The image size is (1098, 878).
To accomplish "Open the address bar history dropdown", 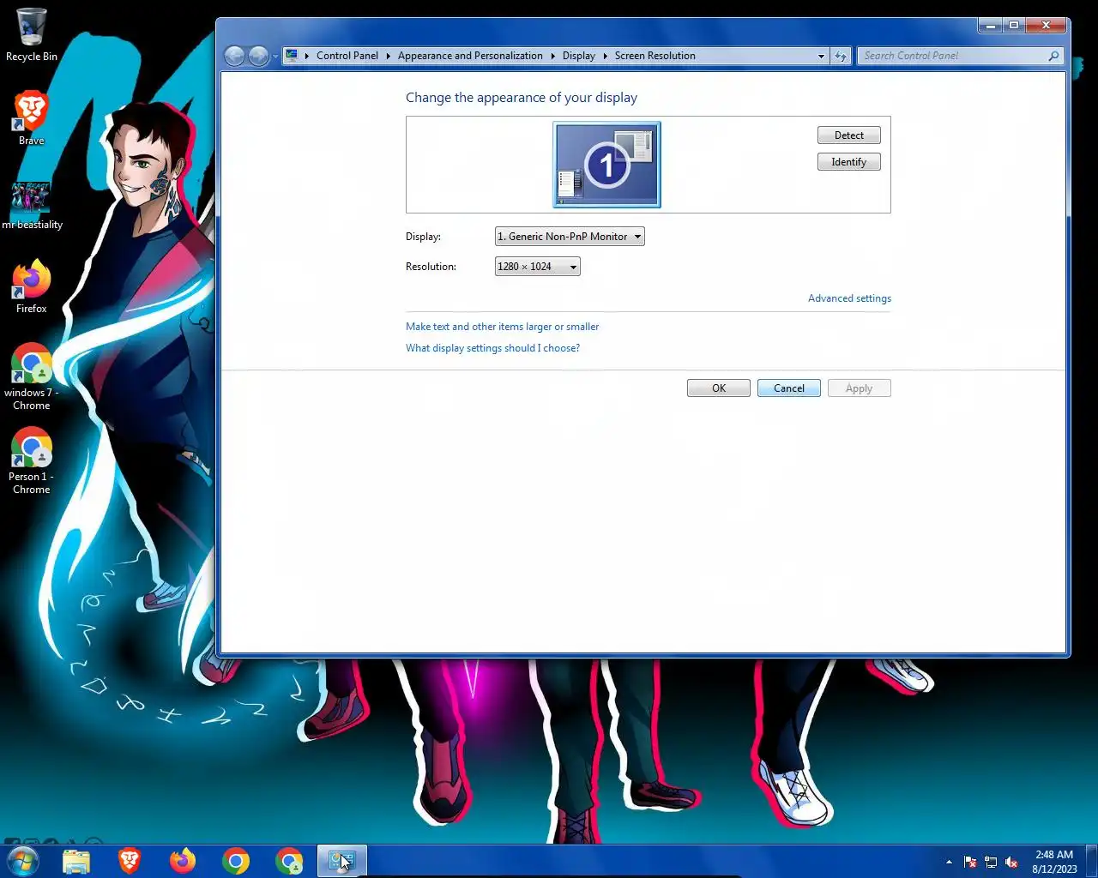I will tap(821, 56).
